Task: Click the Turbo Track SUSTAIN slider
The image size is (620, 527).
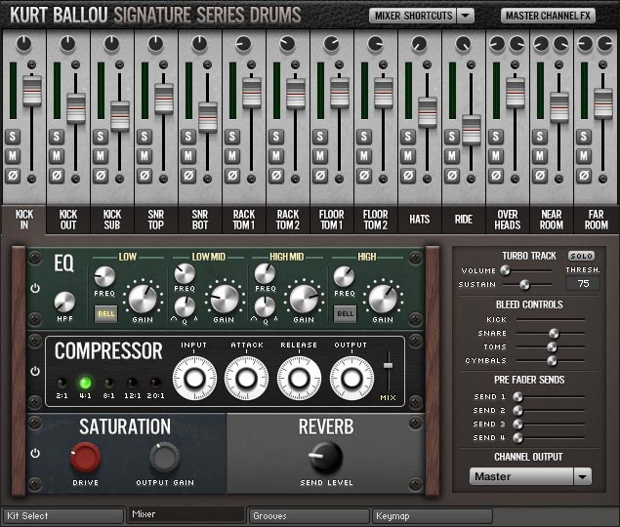Action: tap(526, 284)
